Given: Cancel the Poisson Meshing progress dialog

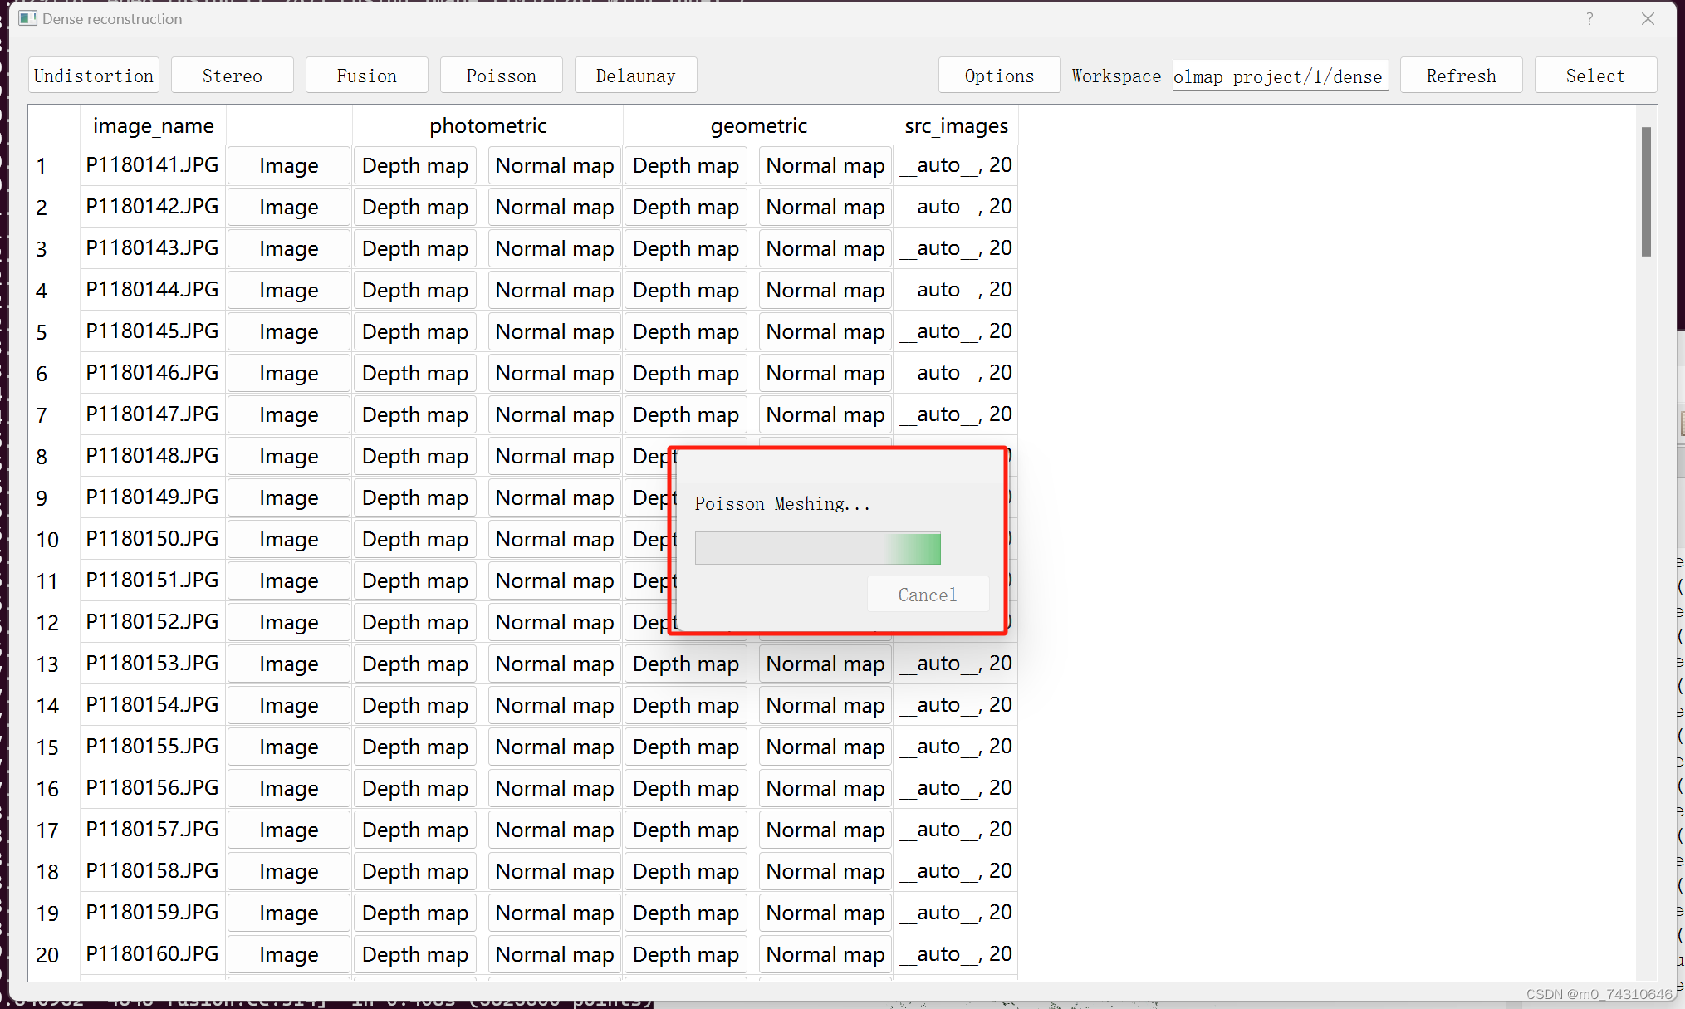Looking at the screenshot, I should click(x=928, y=595).
